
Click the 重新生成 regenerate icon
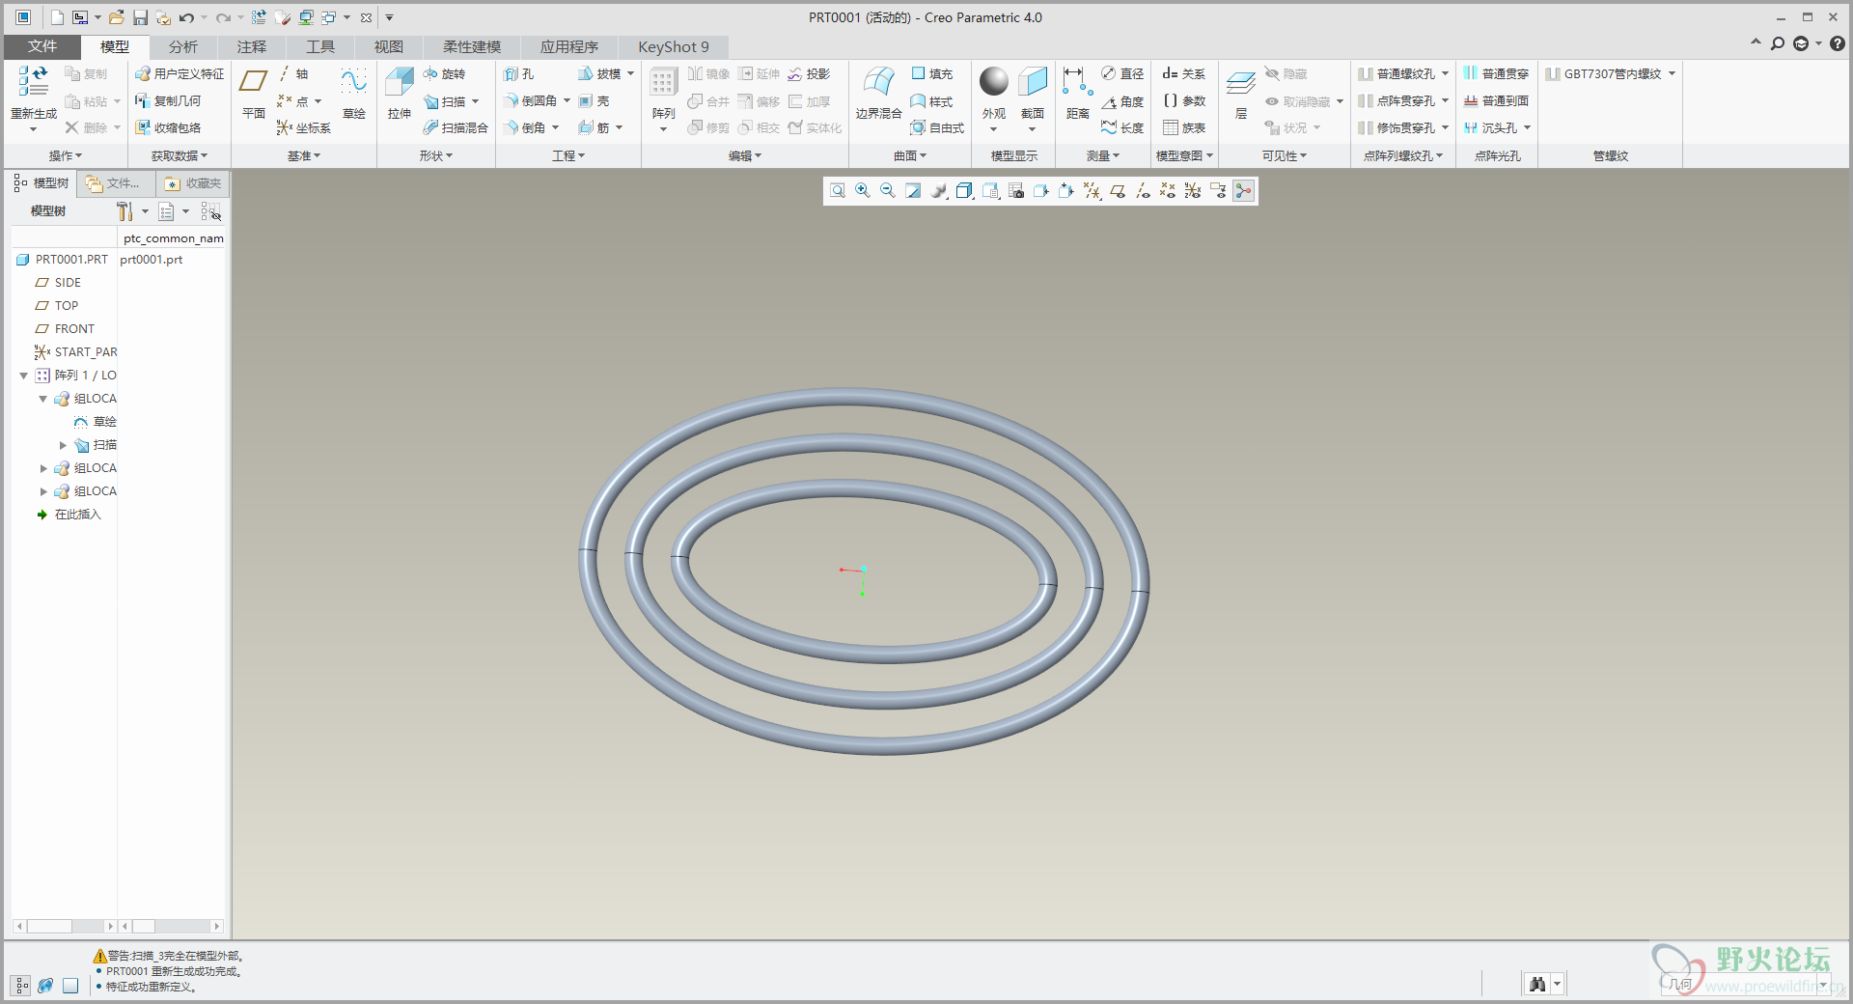click(x=34, y=81)
